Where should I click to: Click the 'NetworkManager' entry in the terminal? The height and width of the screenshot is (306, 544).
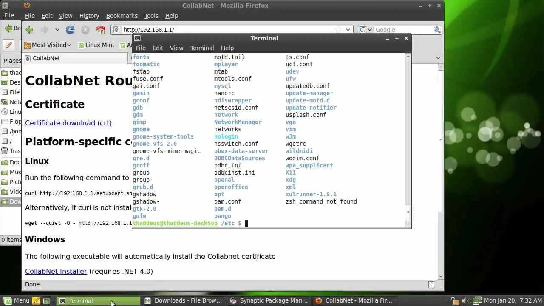pos(238,122)
